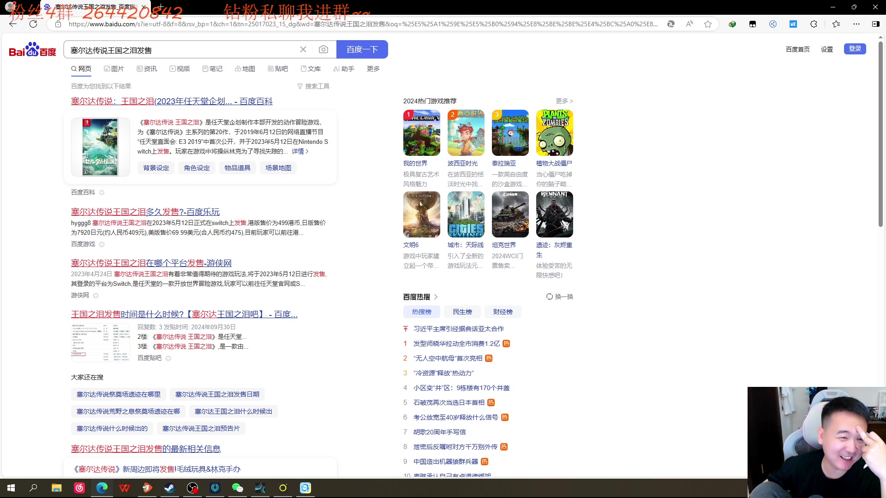The image size is (886, 498).
Task: Click the page vertical scrollbar
Action: point(880,134)
